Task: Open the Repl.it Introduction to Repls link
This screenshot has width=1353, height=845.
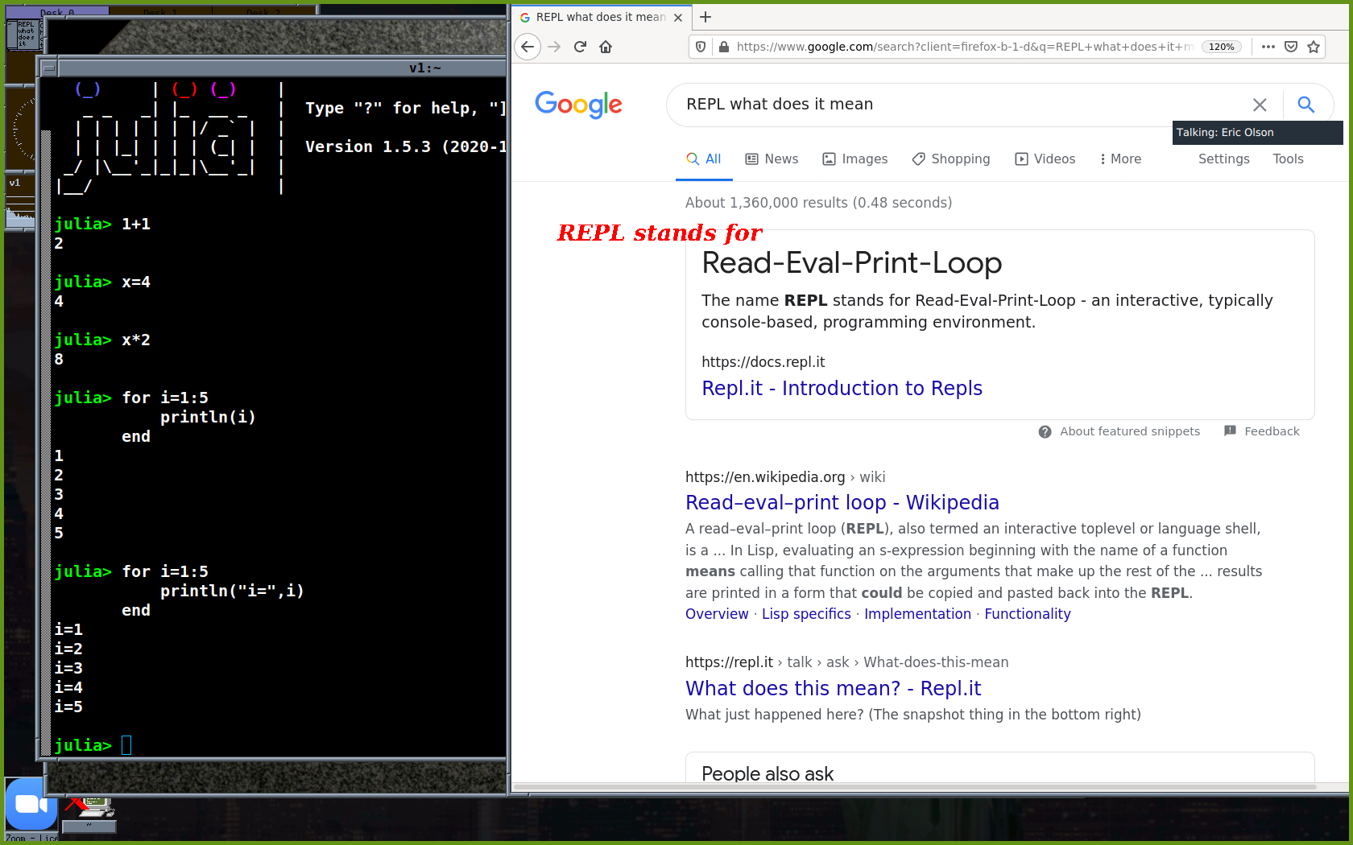Action: 842,389
